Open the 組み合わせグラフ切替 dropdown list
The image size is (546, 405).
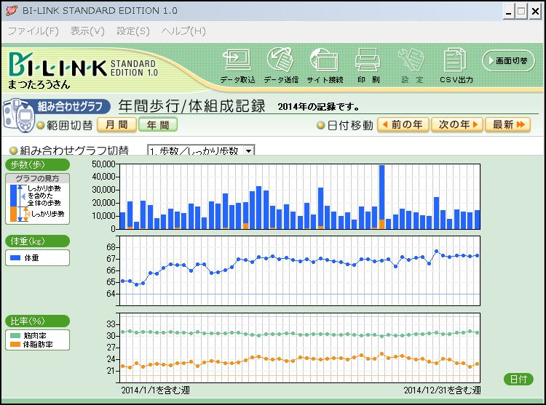pyautogui.click(x=249, y=151)
